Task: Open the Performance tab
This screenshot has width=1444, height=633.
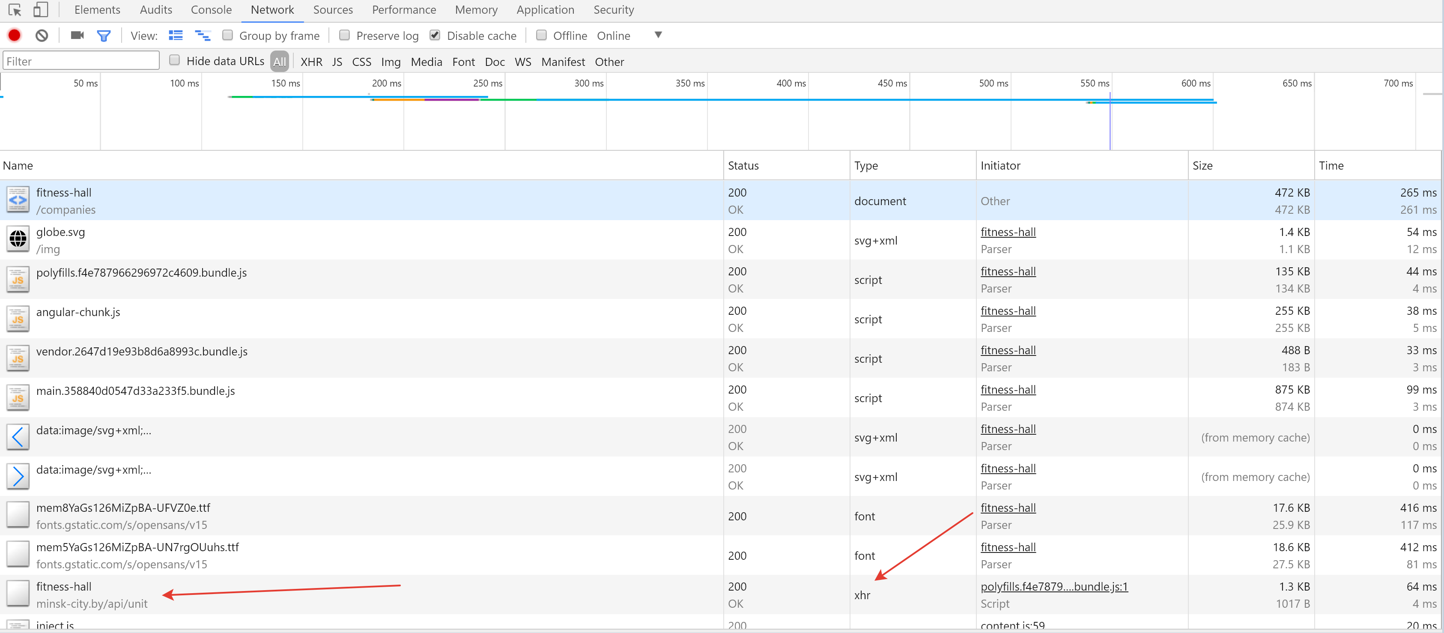Action: [403, 10]
